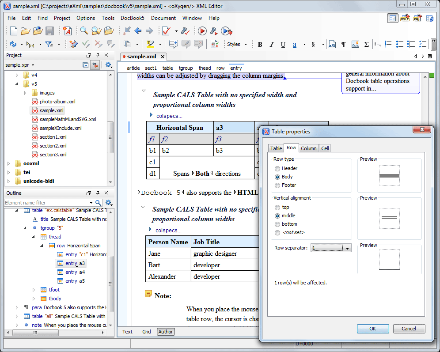Open the Database perspective icon
440x352 pixels.
click(x=429, y=19)
